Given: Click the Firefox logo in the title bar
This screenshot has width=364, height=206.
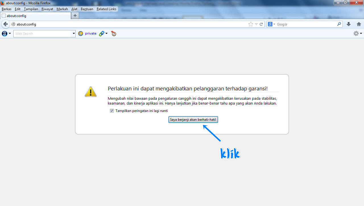Looking at the screenshot, I should tap(3, 3).
